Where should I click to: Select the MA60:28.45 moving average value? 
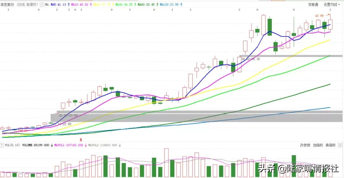tap(146, 4)
